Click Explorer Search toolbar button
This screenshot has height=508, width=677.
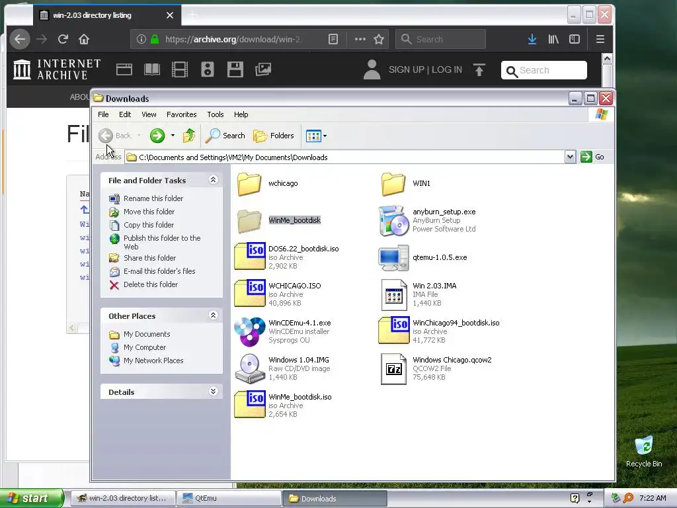[225, 136]
